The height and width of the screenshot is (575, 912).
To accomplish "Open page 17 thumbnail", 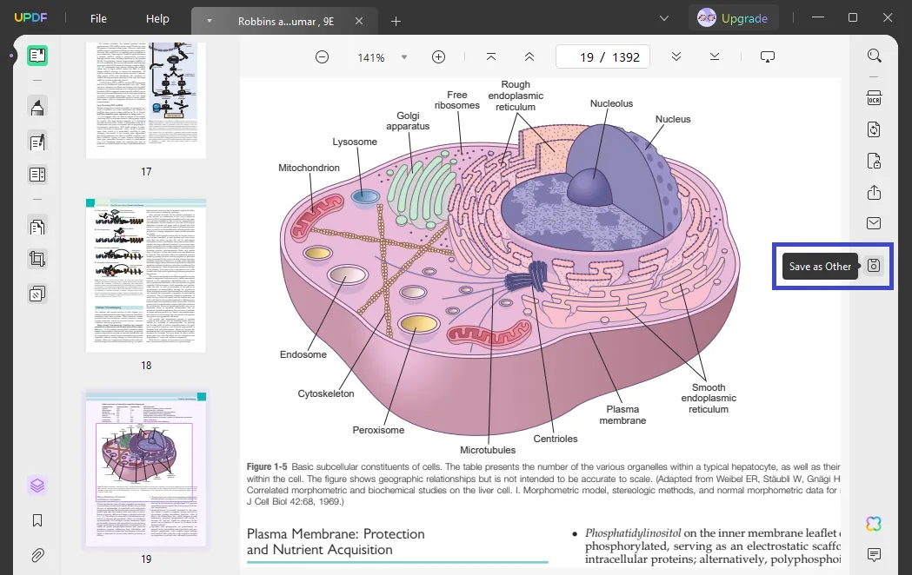I will click(145, 100).
